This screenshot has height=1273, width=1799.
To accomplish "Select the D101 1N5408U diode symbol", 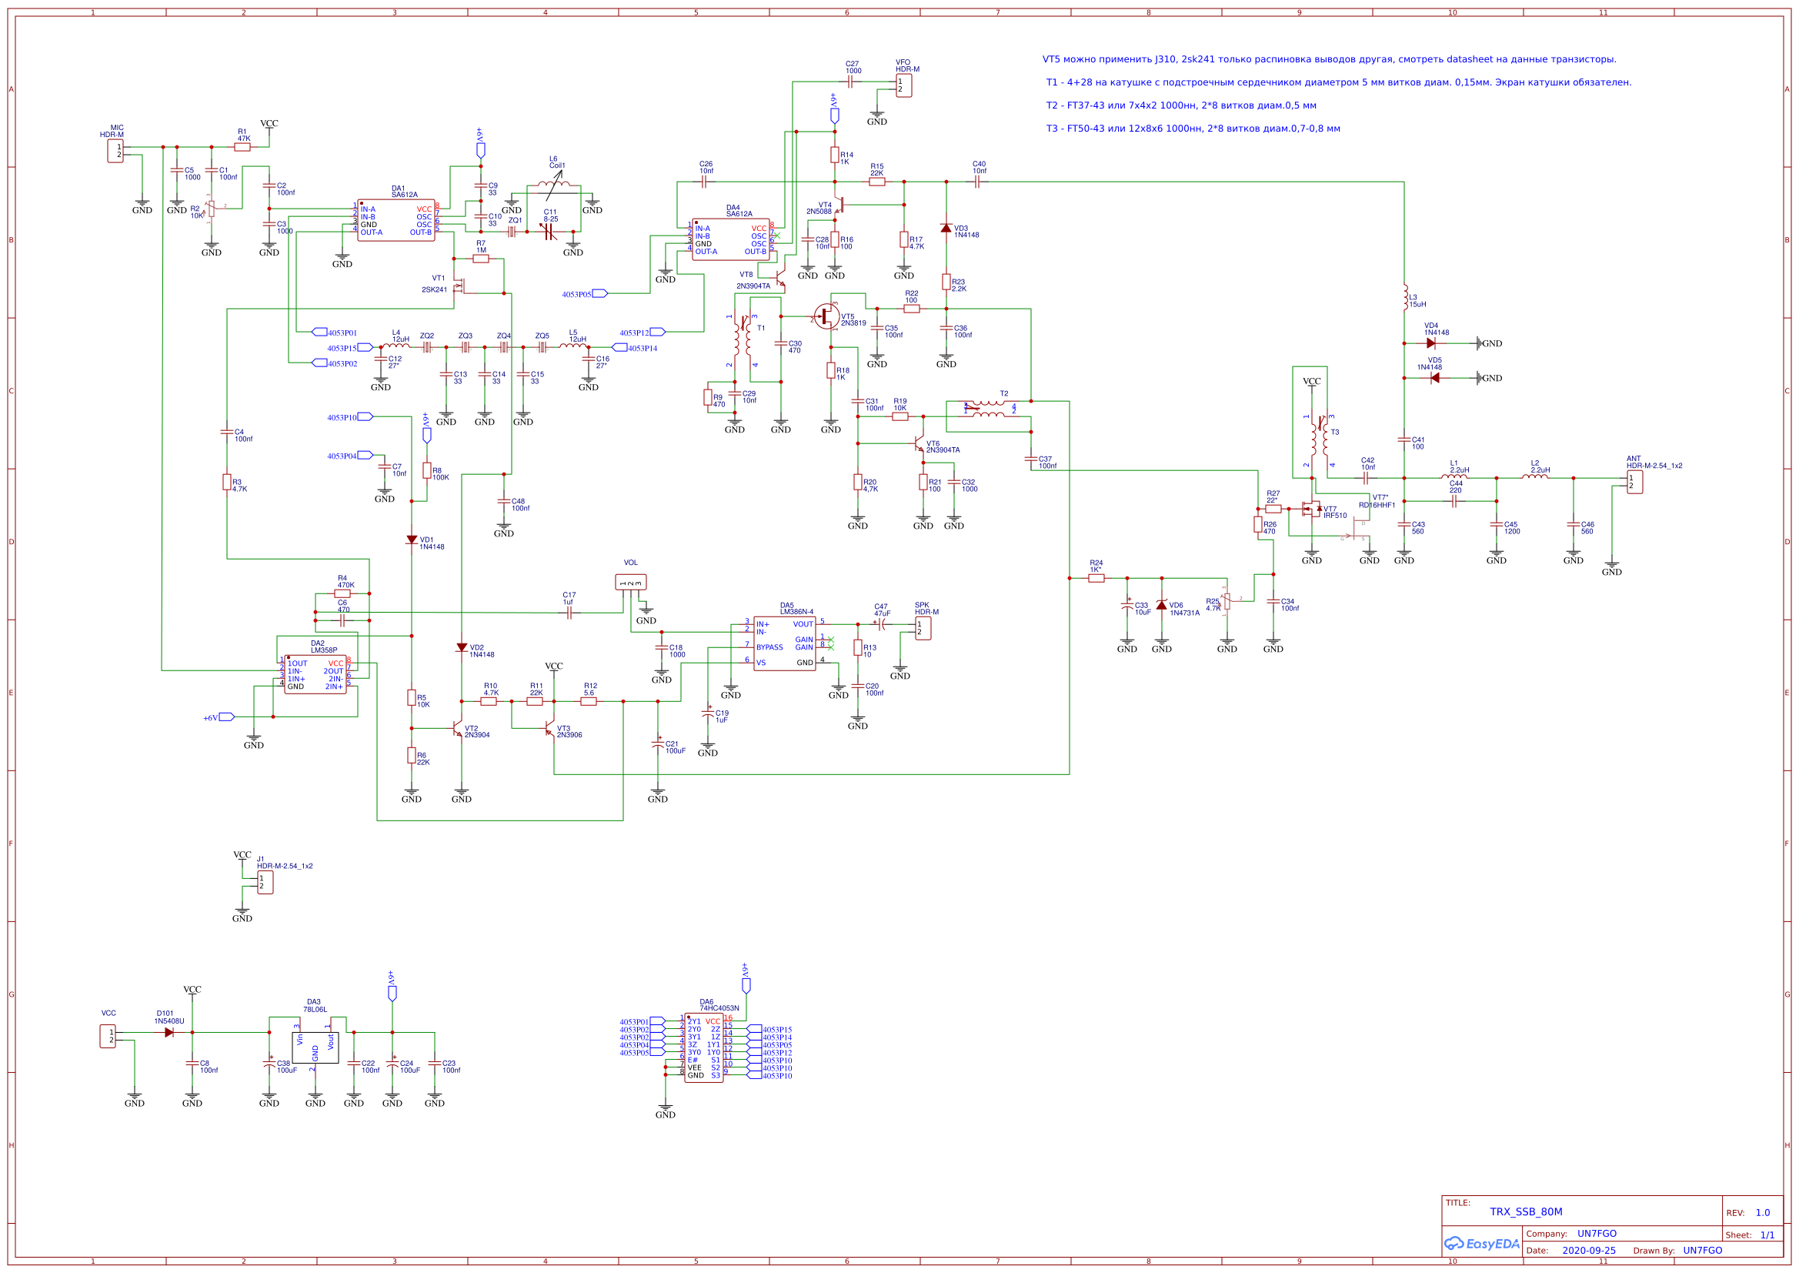I will coord(169,1032).
